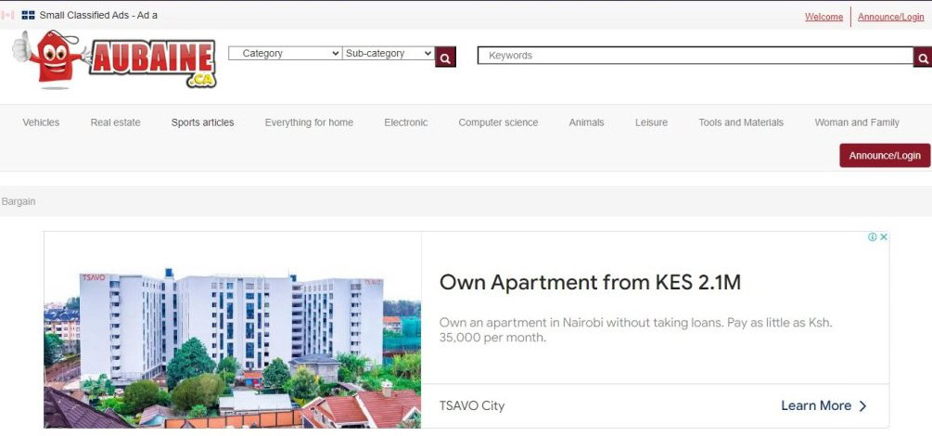Image resolution: width=932 pixels, height=436 pixels.
Task: Open the Vehicles menu
Action: (41, 122)
